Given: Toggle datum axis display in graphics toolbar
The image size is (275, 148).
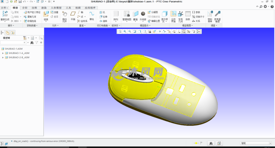Looking at the screenshot, I should [179, 31].
